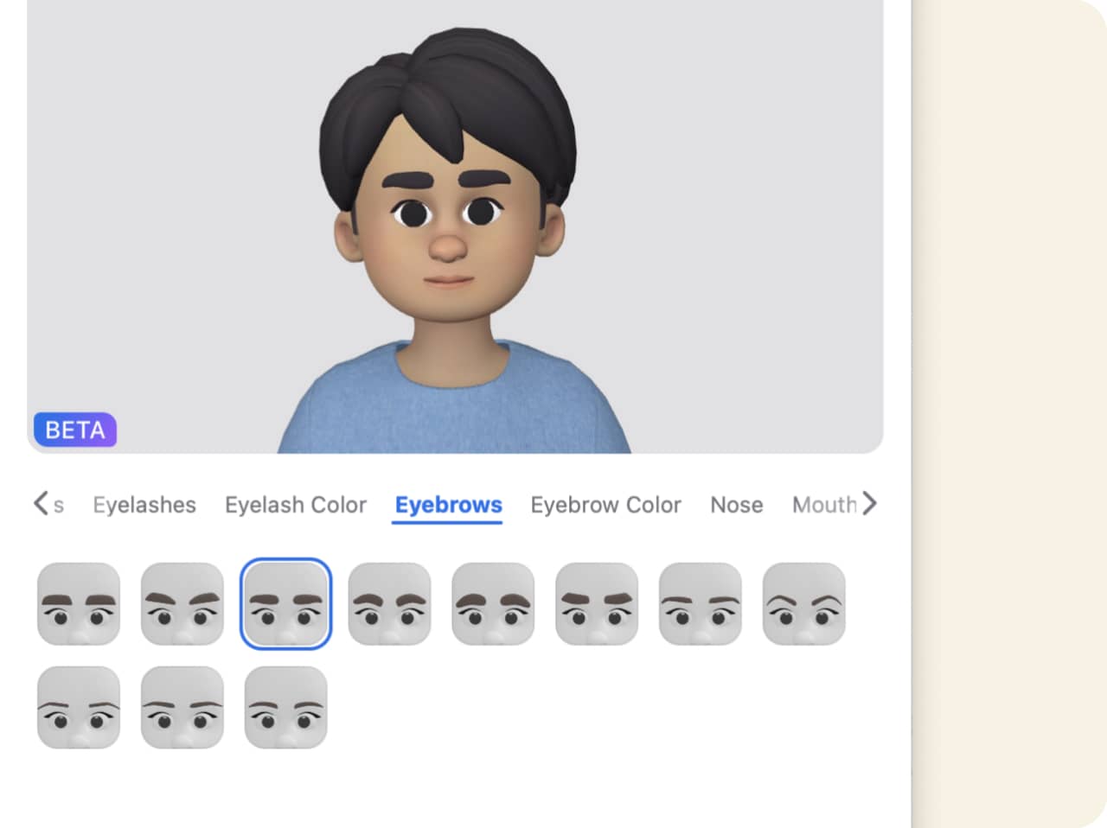Choose the sixth angled eyebrow style
The width and height of the screenshot is (1107, 828).
point(597,604)
